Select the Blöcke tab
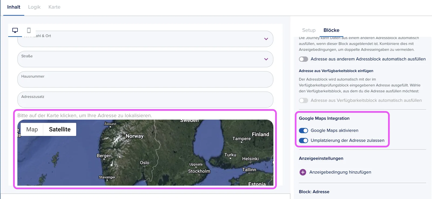 point(331,30)
